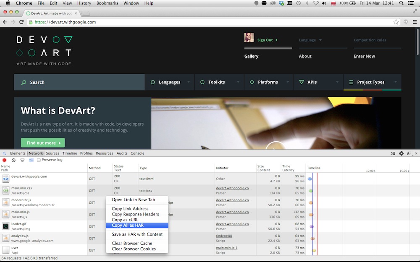420x262 pixels.
Task: Expand the Language selector in header
Action: pos(310,40)
